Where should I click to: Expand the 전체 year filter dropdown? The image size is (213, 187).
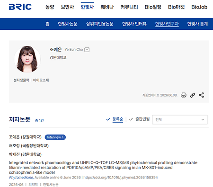click(180, 120)
